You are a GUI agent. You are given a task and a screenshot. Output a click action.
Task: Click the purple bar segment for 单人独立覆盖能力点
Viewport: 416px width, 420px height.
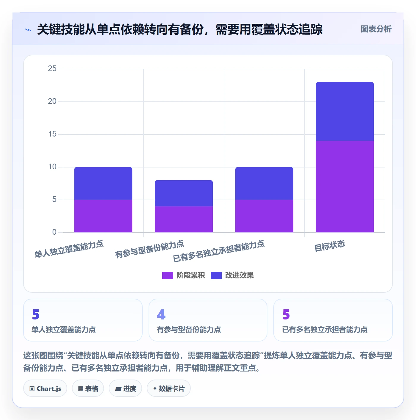[x=103, y=216]
